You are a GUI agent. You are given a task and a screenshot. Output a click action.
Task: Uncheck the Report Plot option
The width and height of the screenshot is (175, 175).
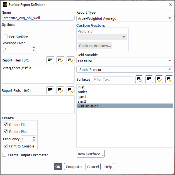pos(6,131)
